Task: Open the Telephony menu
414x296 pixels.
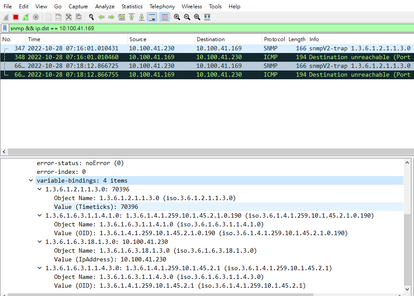Action: (162, 6)
